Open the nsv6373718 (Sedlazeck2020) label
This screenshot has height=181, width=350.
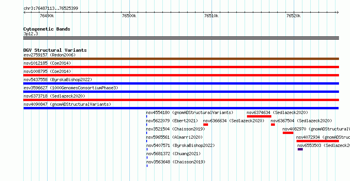click(x=54, y=96)
